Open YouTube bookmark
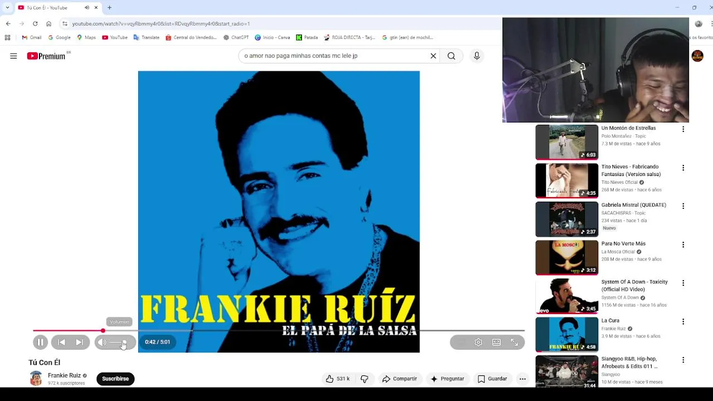 115,37
